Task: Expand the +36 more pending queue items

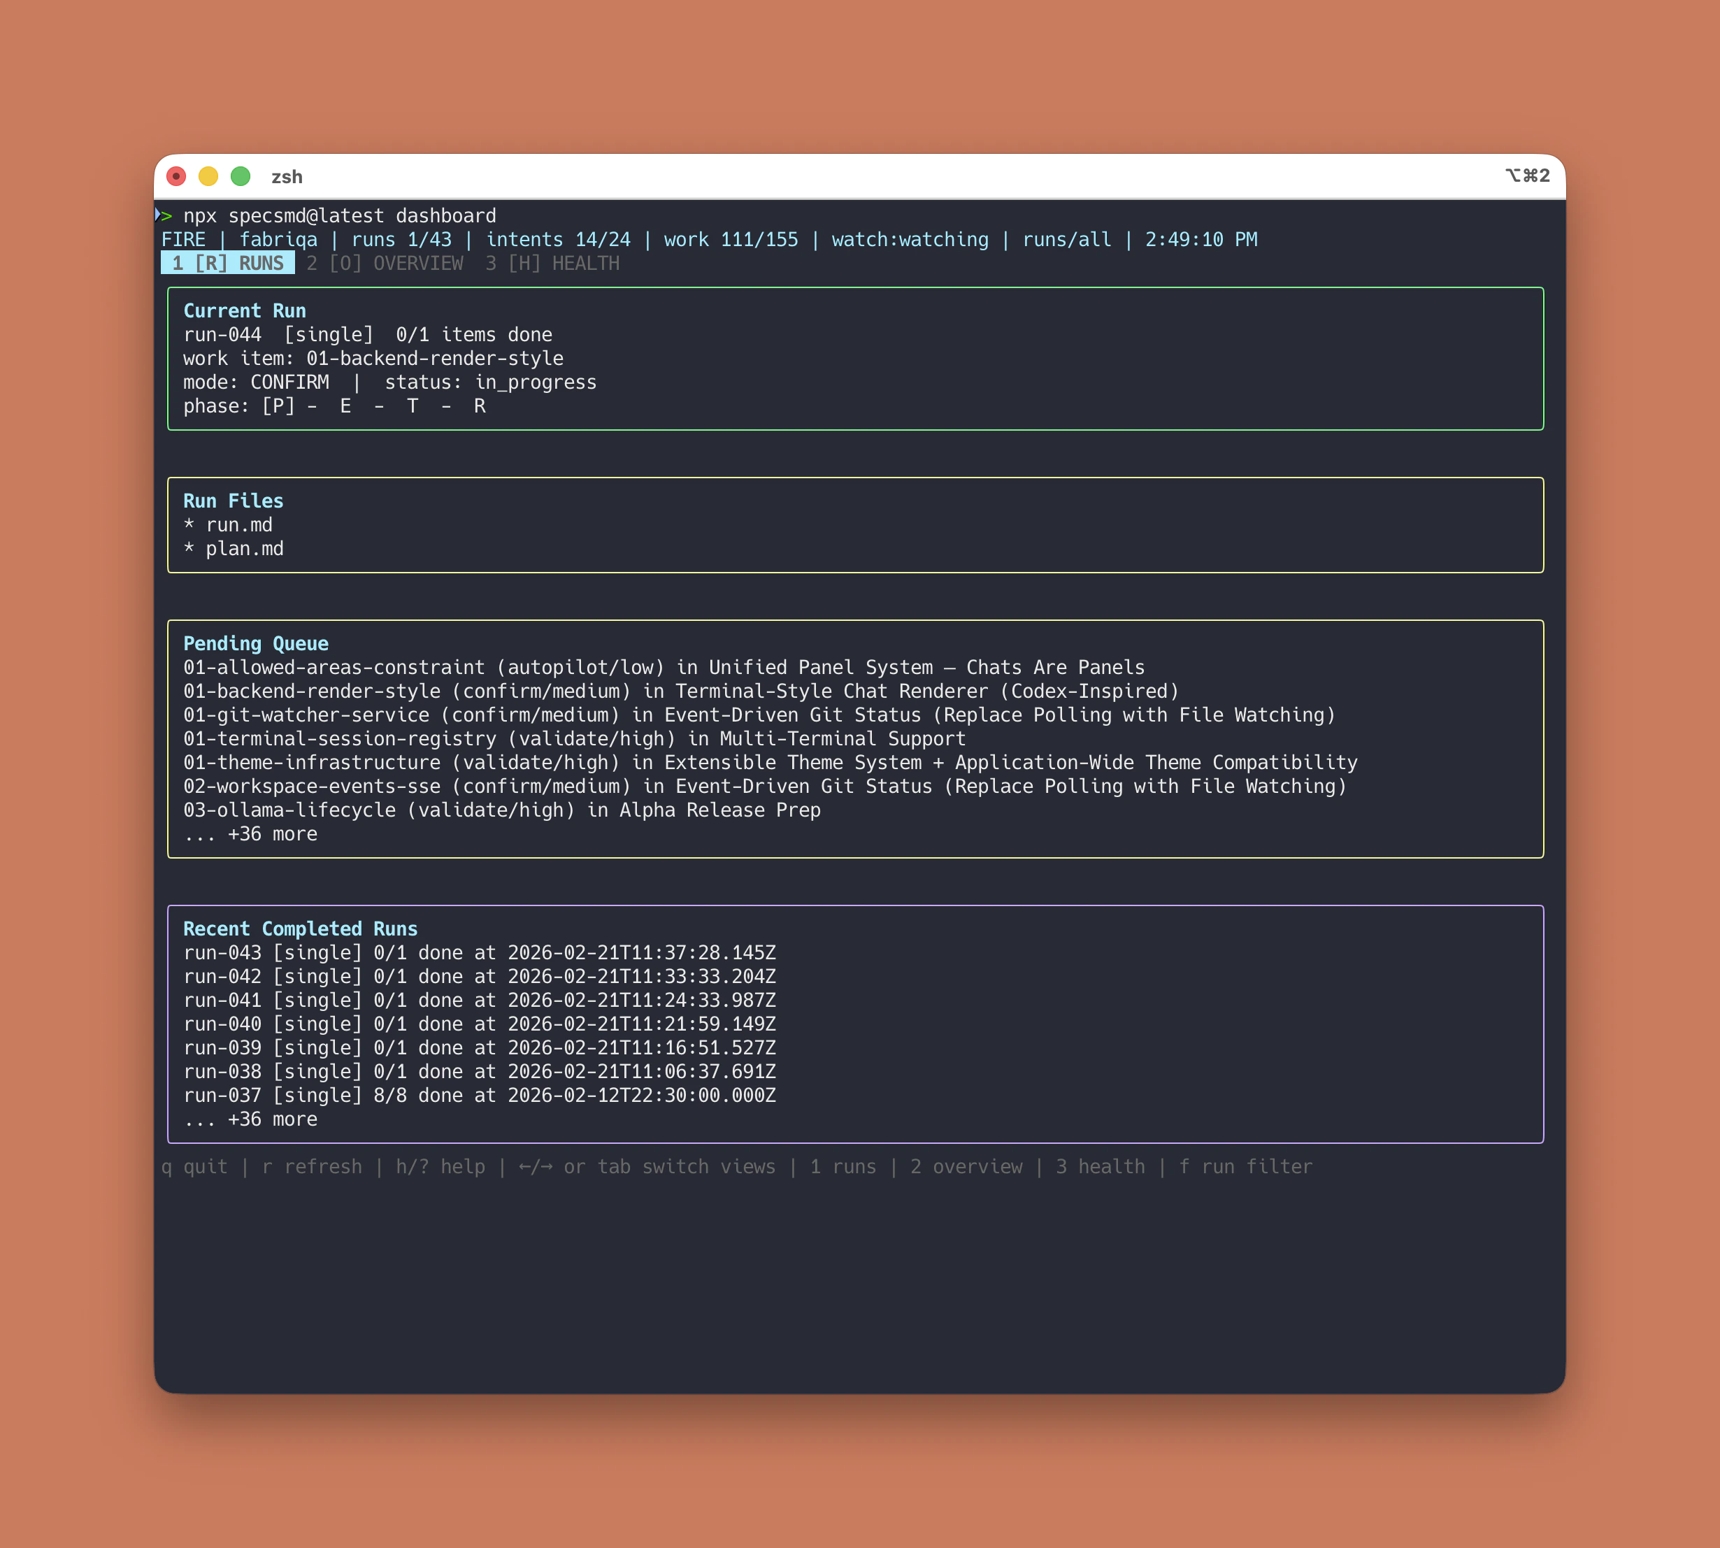Action: pos(252,833)
